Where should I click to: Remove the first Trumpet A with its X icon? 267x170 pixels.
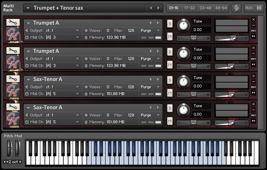pyautogui.click(x=254, y=20)
